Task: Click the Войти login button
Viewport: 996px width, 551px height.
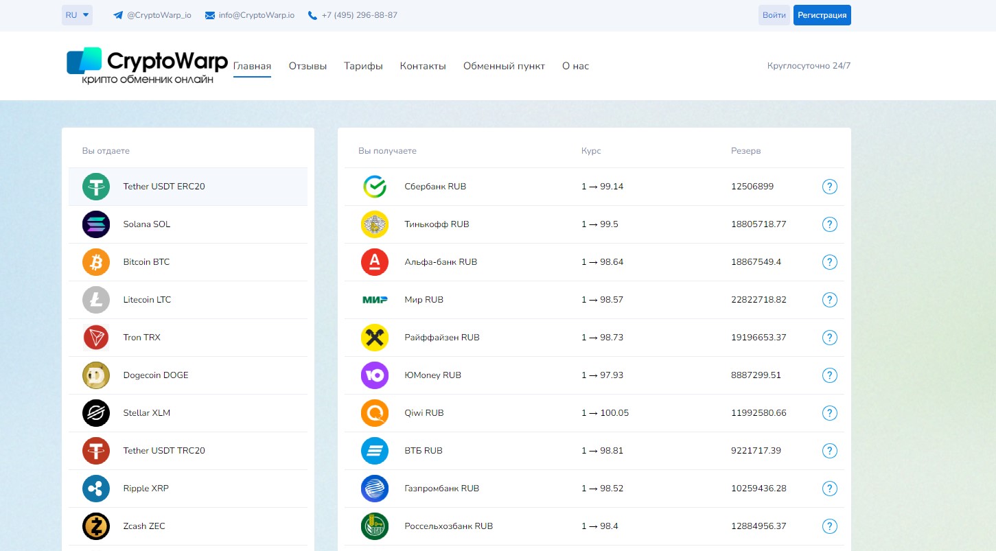Action: click(x=774, y=15)
